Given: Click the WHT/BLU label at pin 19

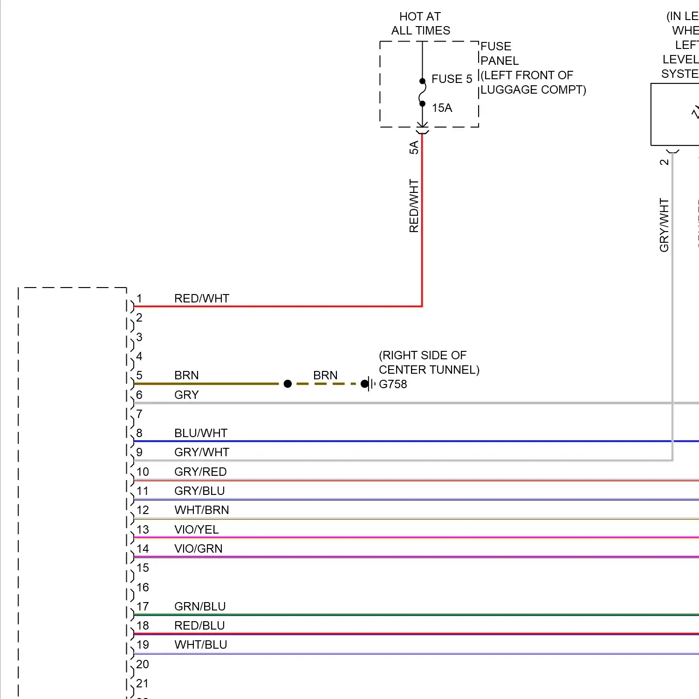Looking at the screenshot, I should click(x=201, y=644).
